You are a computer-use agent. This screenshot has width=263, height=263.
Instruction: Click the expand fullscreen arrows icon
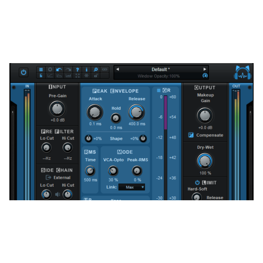pos(77,76)
